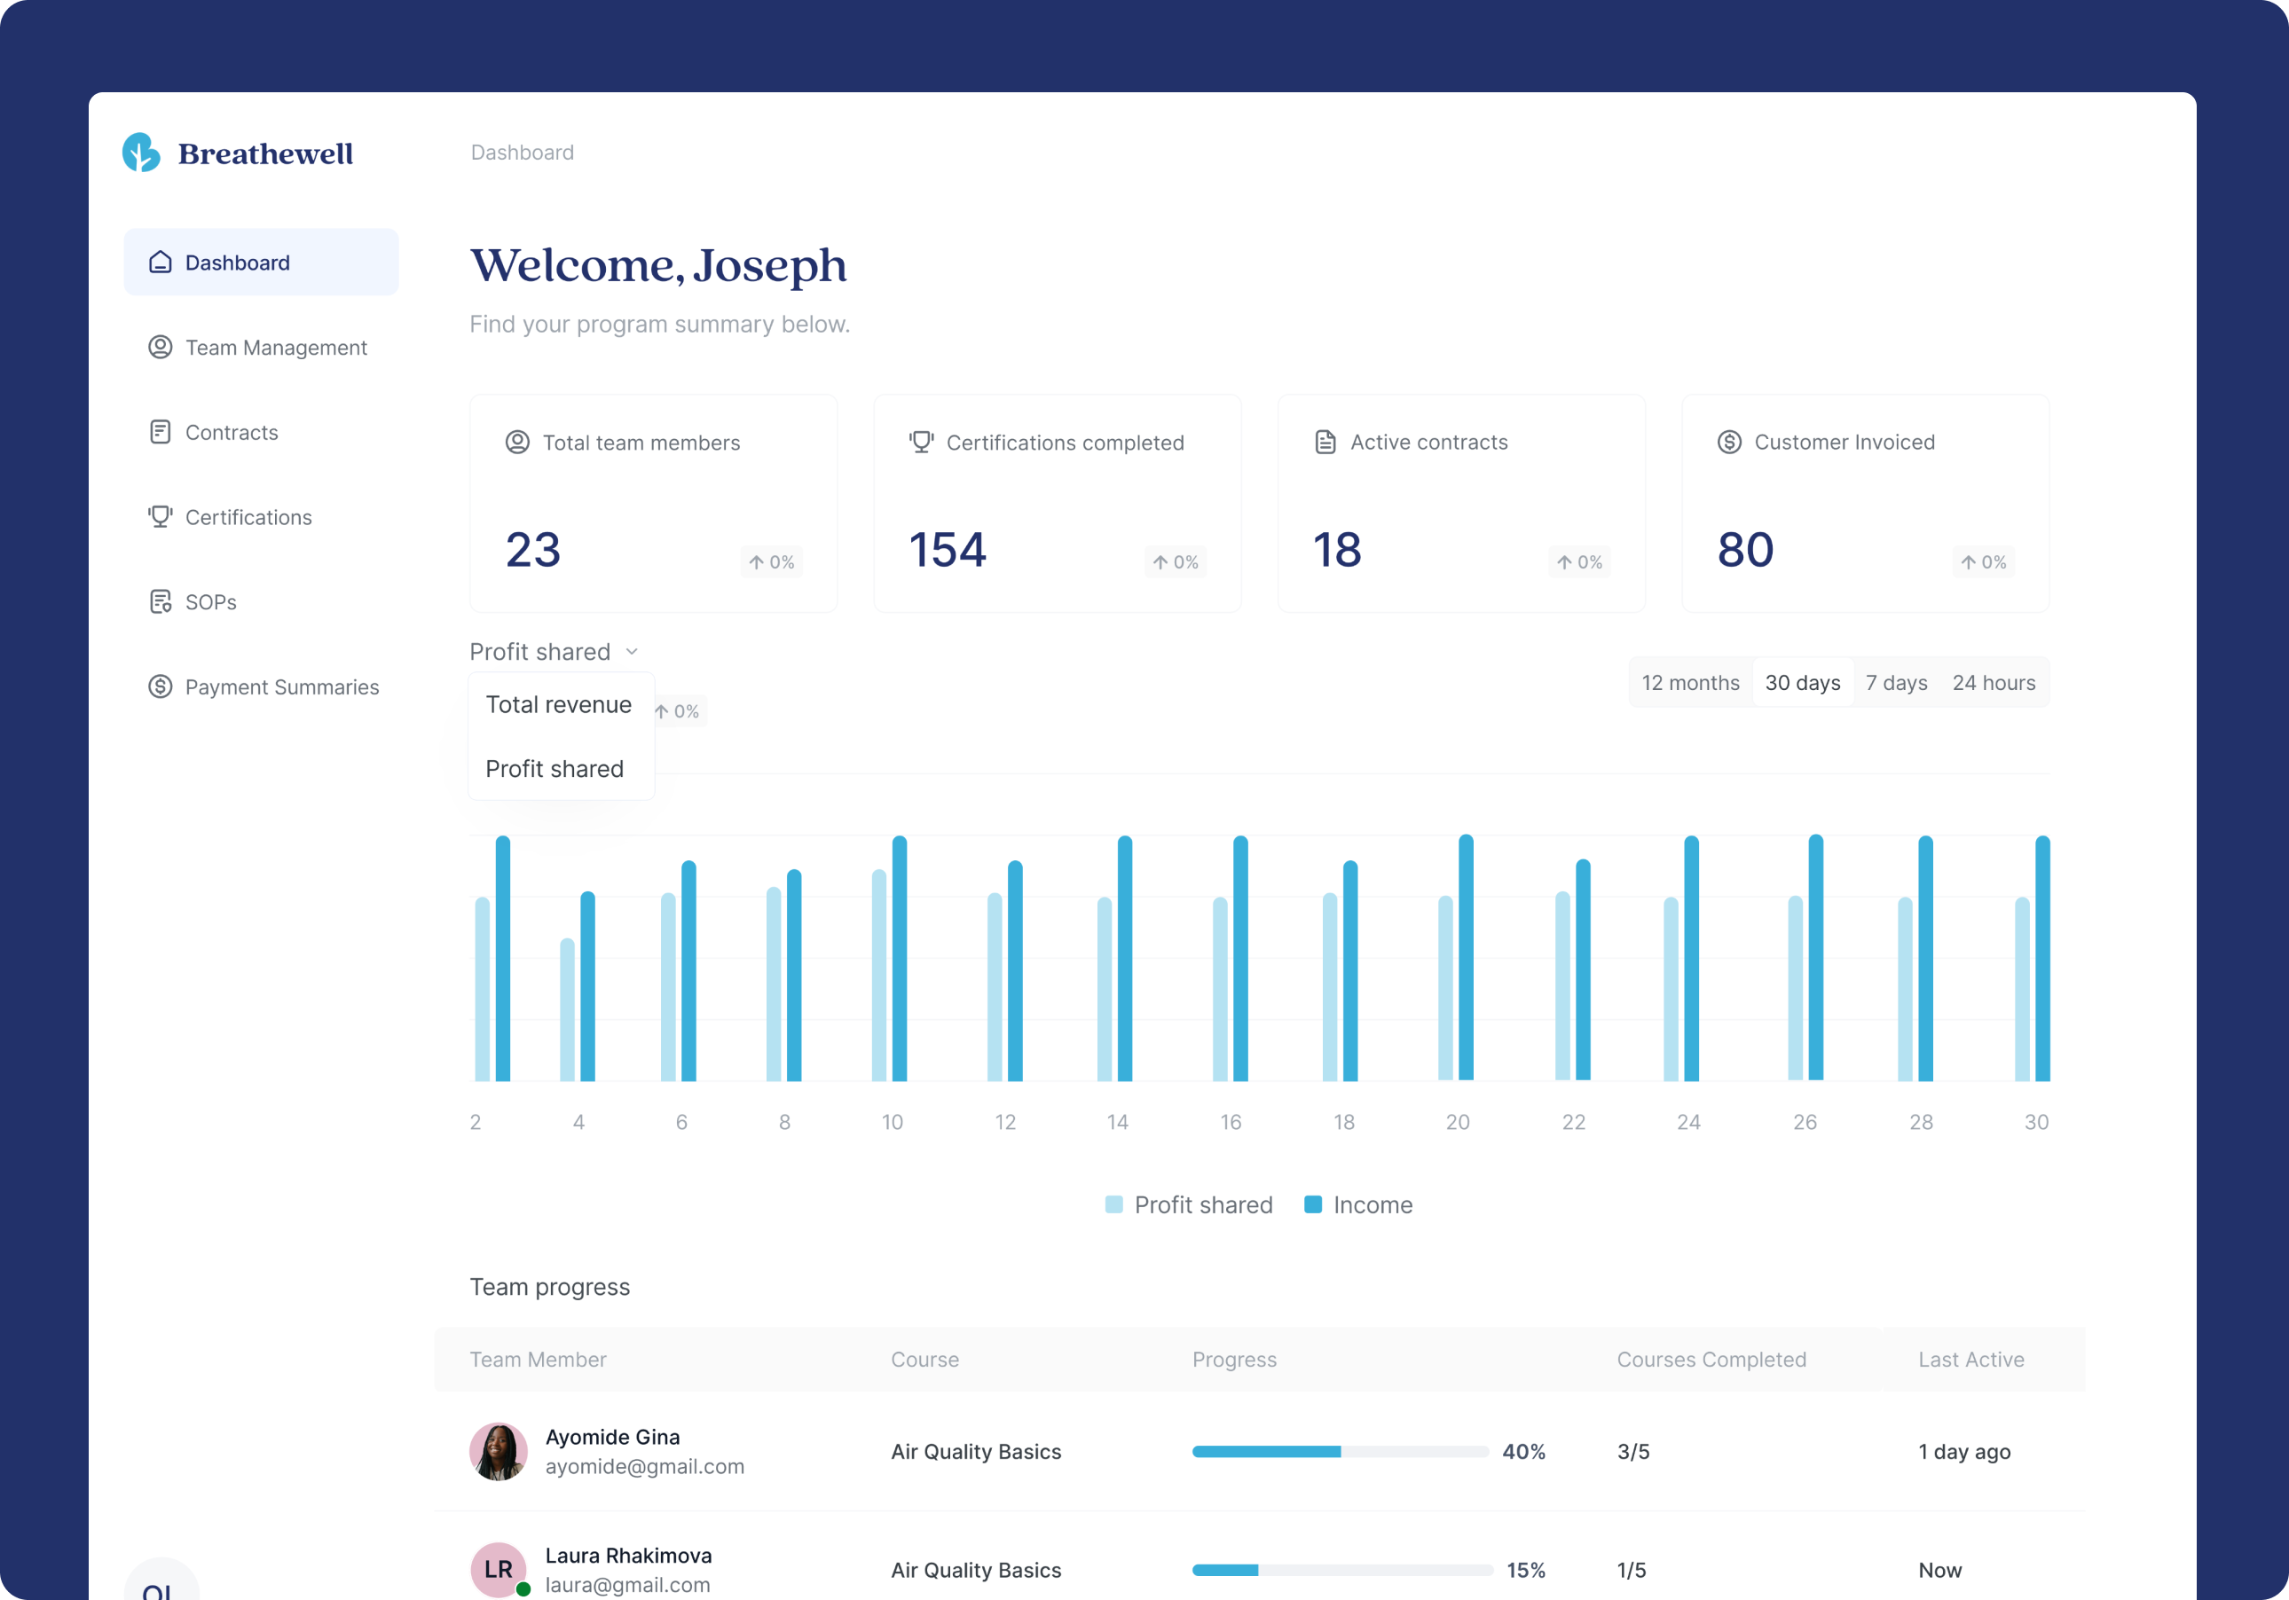The height and width of the screenshot is (1600, 2289).
Task: Click the Breathewell brand name
Action: (x=265, y=153)
